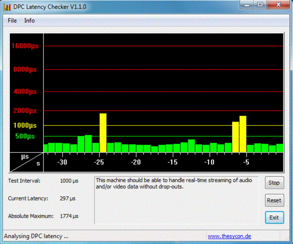Click the tall yellow bar at -25 seconds
Viewport: 293px width, 244px height.
pos(103,133)
